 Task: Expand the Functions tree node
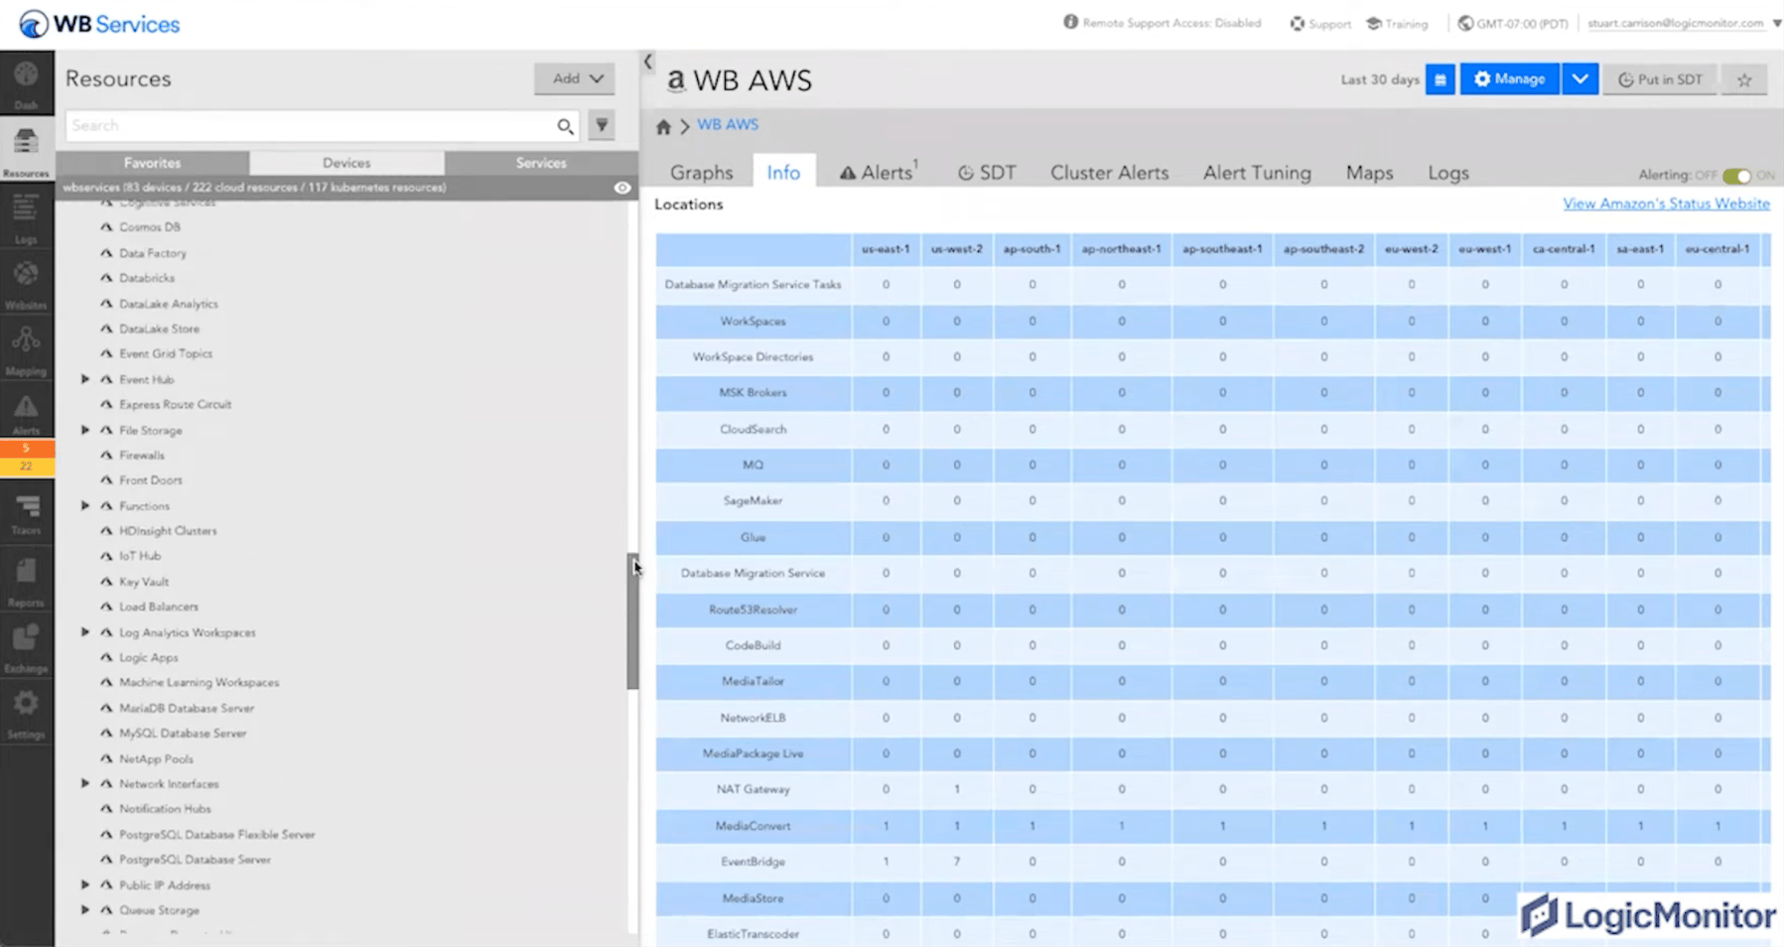click(85, 505)
